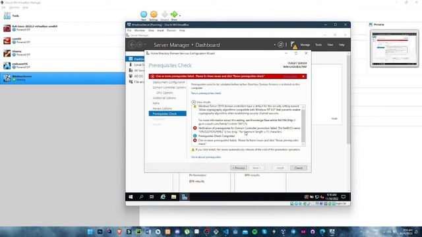The image size is (422, 237).
Task: Open Machine menu in WindowsServer VM window
Action: 139,30
